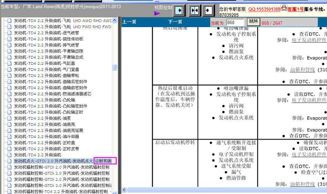Click the purple arrow beside 视图控制
The image size is (327, 194).
pos(157,13)
